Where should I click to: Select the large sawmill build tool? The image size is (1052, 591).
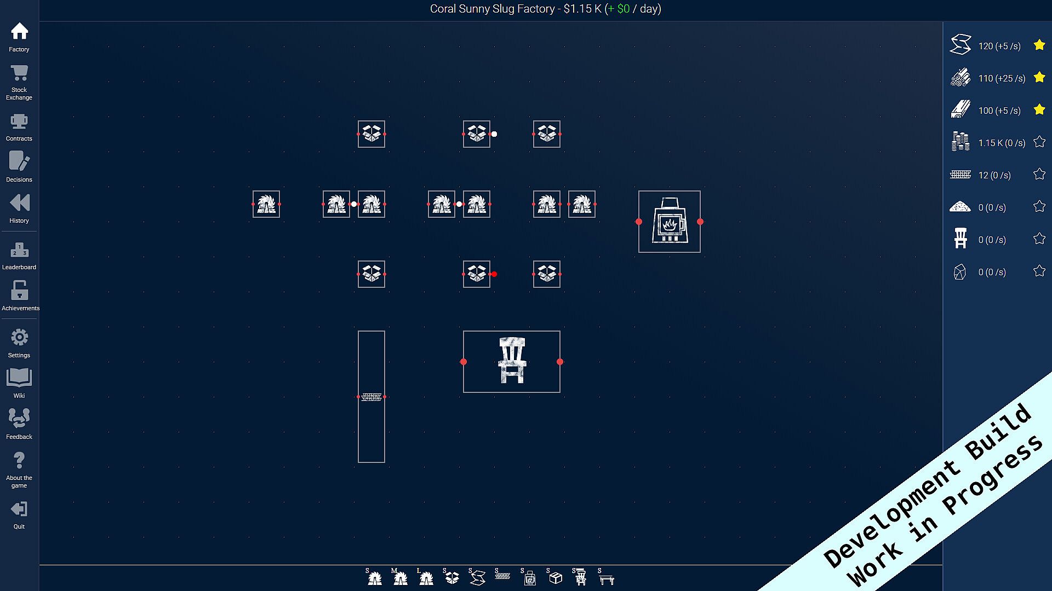click(x=426, y=577)
